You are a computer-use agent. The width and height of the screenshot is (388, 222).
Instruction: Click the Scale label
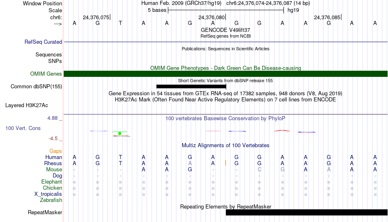pyautogui.click(x=56, y=10)
